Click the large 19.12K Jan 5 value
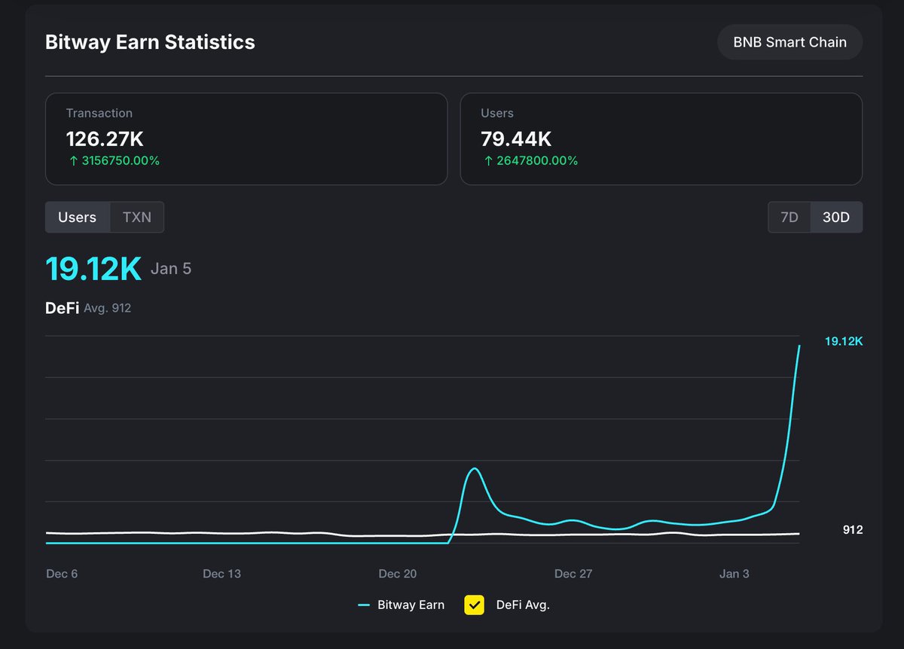Screen dimensions: 904x649 [x=93, y=269]
